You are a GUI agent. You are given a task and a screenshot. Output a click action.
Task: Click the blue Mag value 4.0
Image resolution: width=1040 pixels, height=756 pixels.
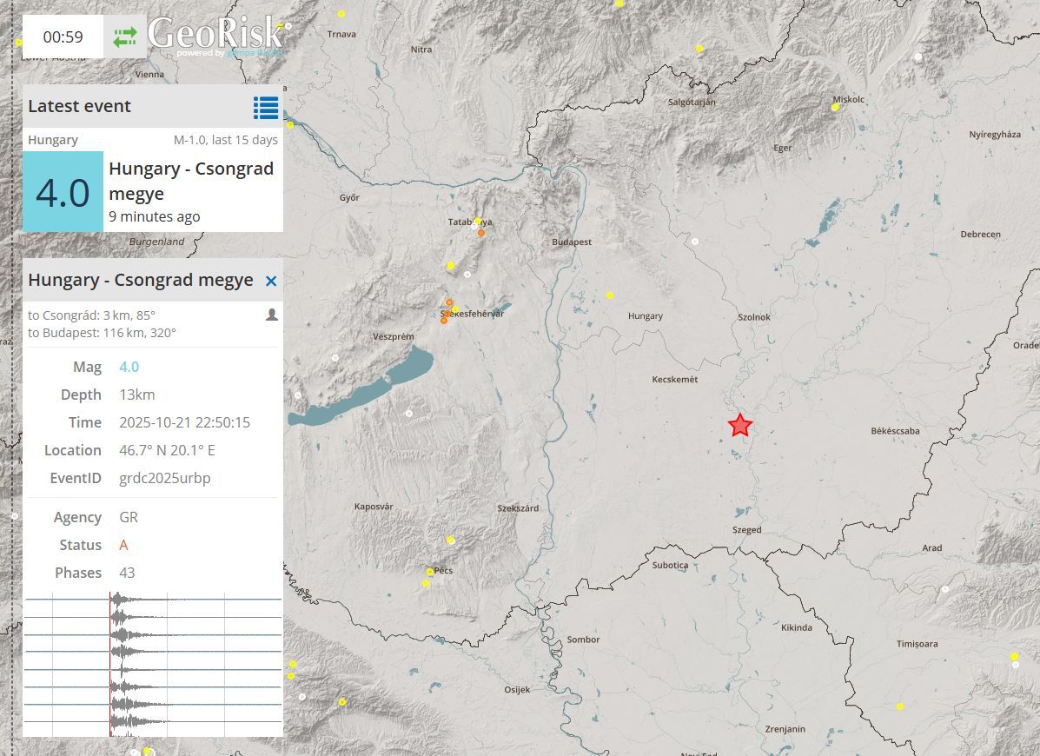click(129, 367)
